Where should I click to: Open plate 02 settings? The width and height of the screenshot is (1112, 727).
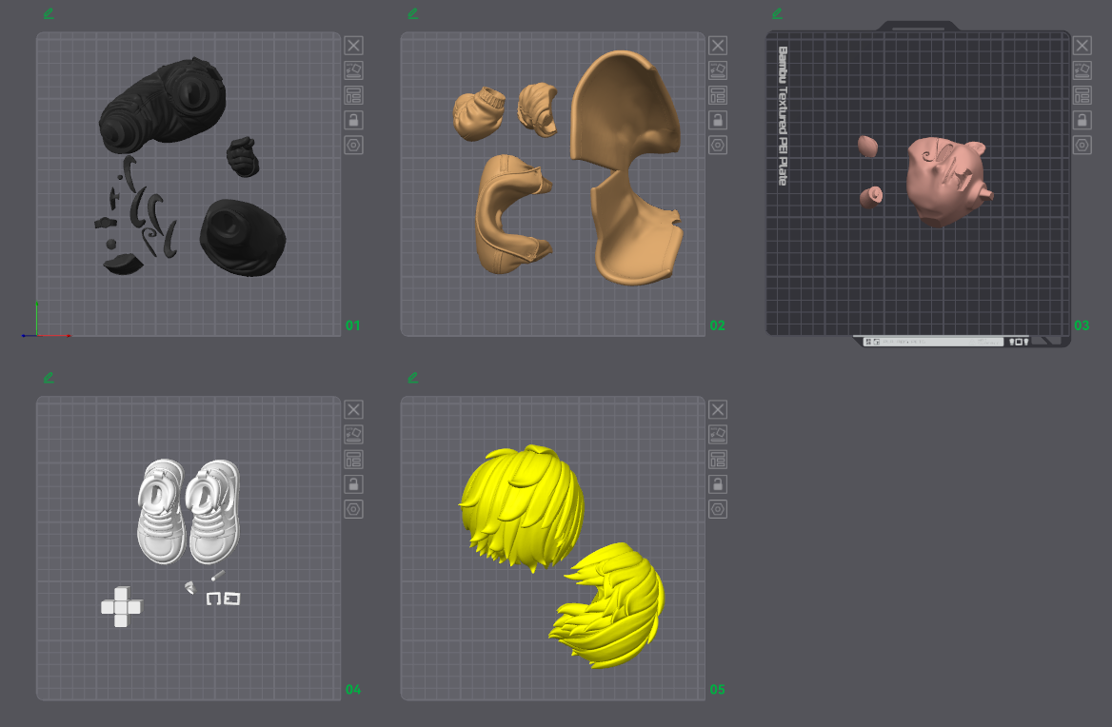(x=718, y=146)
